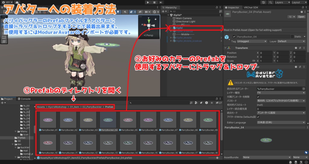Toggle the アバターのWrite Defaults checkbox

tap(258, 117)
